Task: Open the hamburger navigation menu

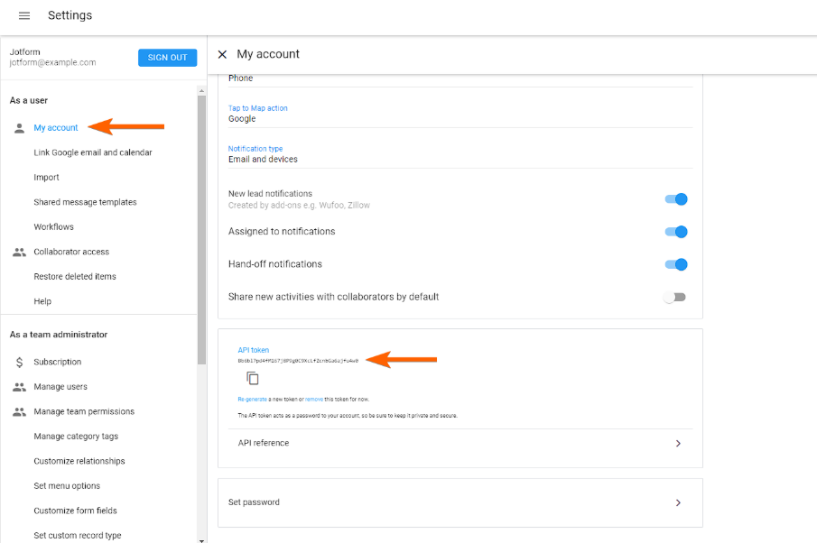Action: pyautogui.click(x=24, y=16)
